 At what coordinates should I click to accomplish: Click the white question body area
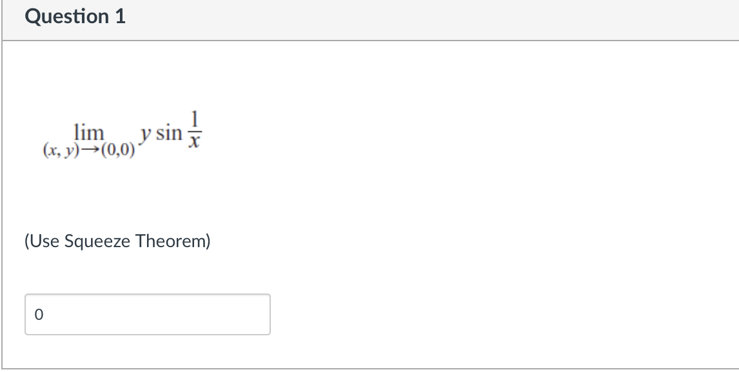point(451,193)
